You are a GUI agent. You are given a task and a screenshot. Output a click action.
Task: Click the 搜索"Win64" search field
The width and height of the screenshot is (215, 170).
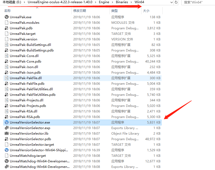coord(198,2)
